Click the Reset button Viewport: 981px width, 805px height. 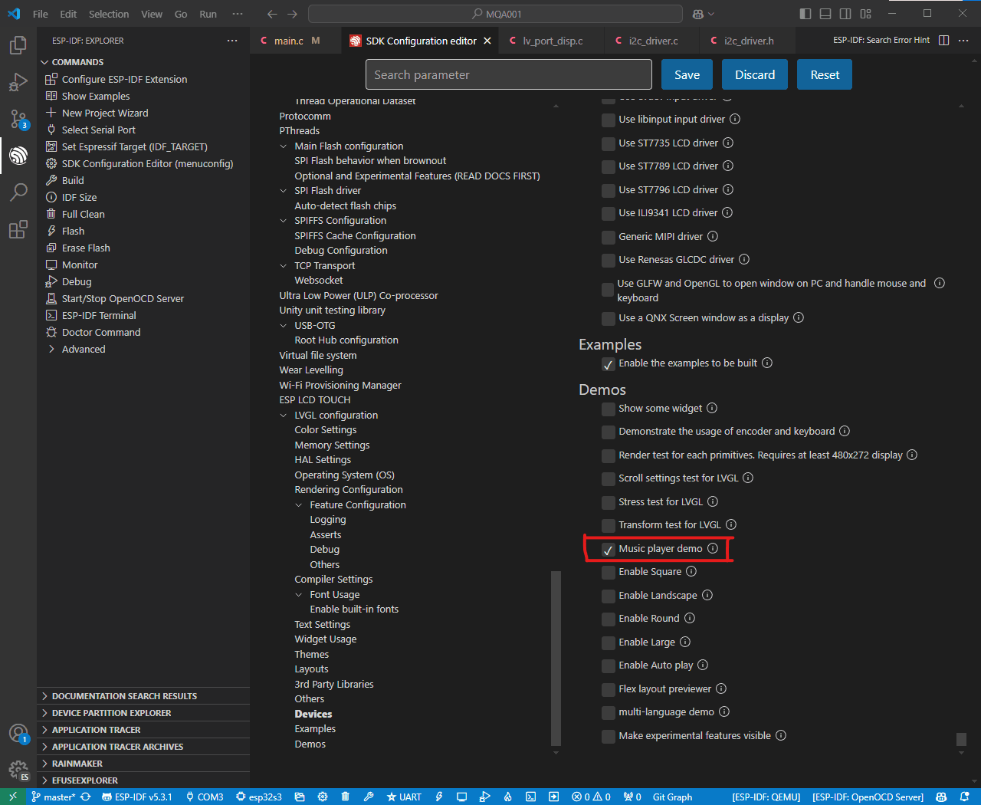pos(825,74)
